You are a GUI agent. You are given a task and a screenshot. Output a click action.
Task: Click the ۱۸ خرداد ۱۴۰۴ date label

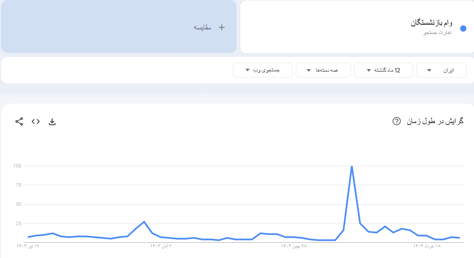pos(427,246)
